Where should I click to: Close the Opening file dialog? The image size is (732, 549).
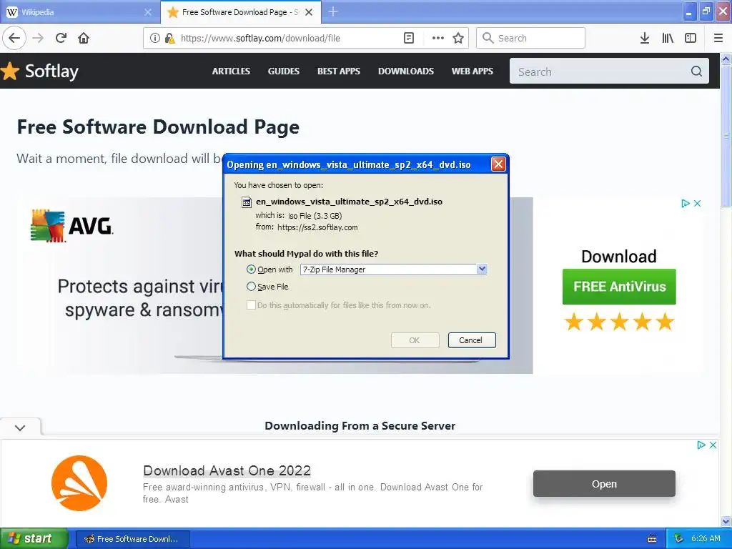498,164
